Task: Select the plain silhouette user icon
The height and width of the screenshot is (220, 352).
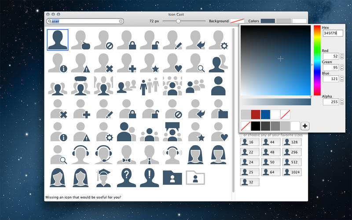Action: pos(58,40)
